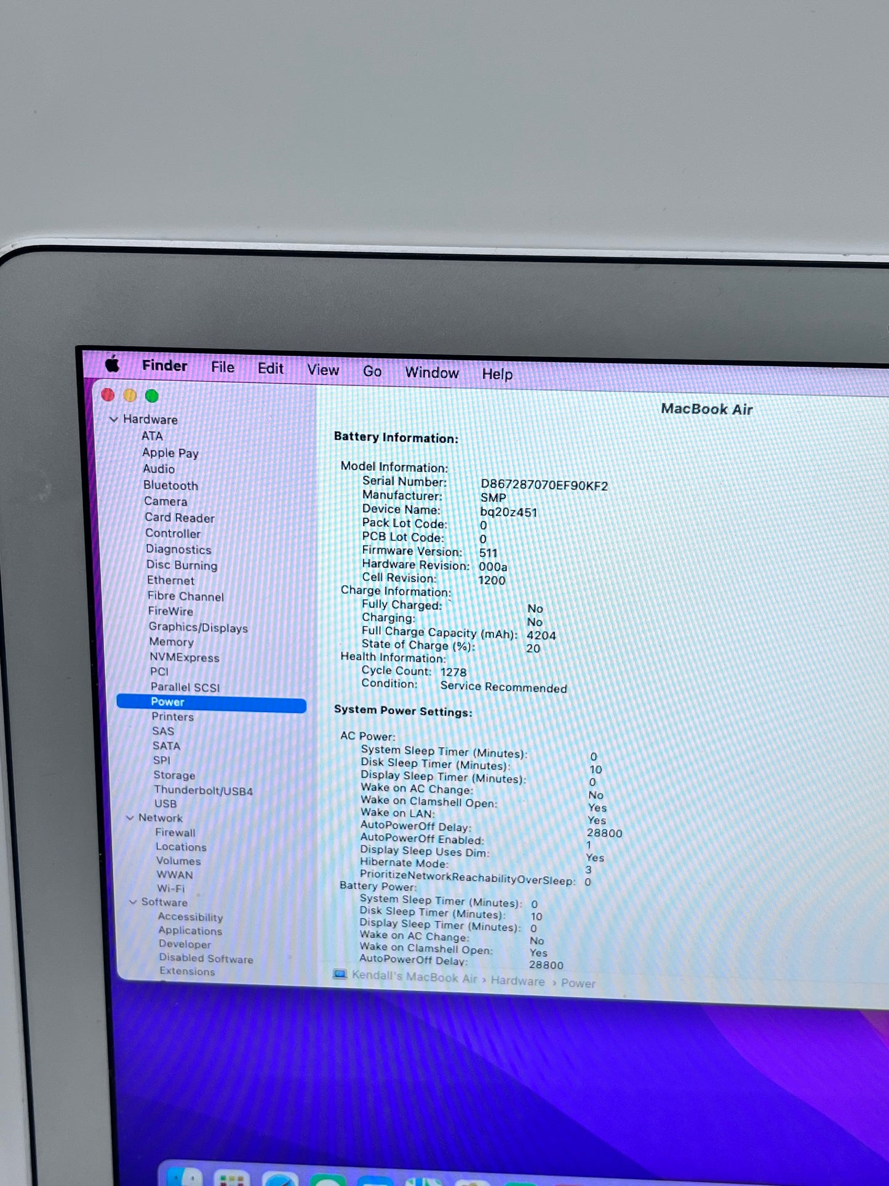
Task: Click Hardware in the path bar
Action: click(517, 982)
